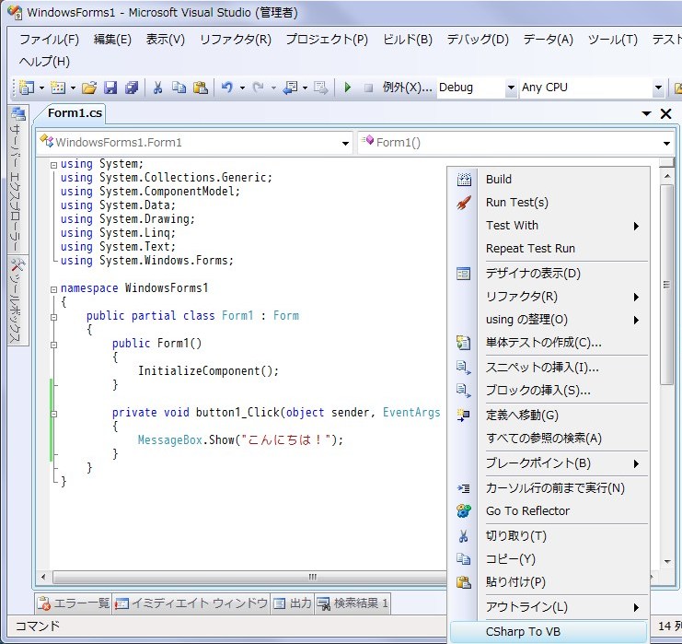
Task: Open the リファクタ(R) submenu in context menu
Action: pyautogui.click(x=549, y=297)
